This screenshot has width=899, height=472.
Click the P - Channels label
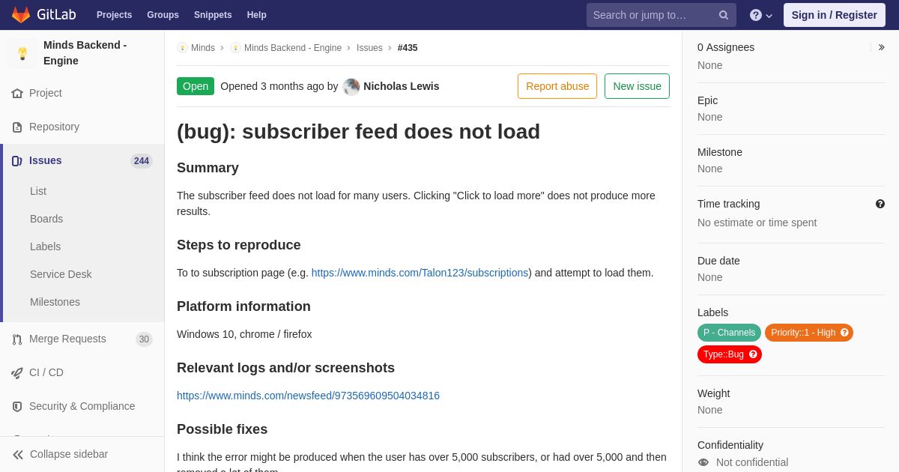[x=729, y=333]
